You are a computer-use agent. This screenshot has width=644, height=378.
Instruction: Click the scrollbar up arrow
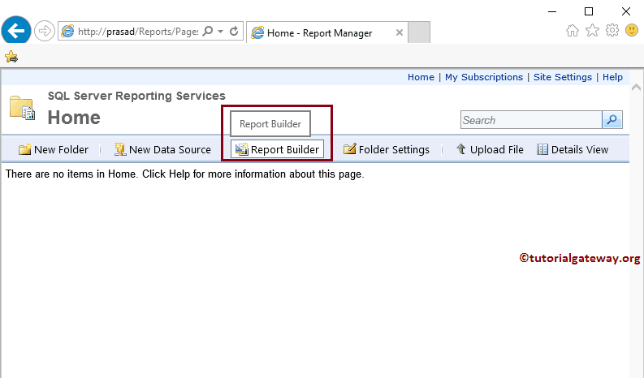(x=636, y=88)
